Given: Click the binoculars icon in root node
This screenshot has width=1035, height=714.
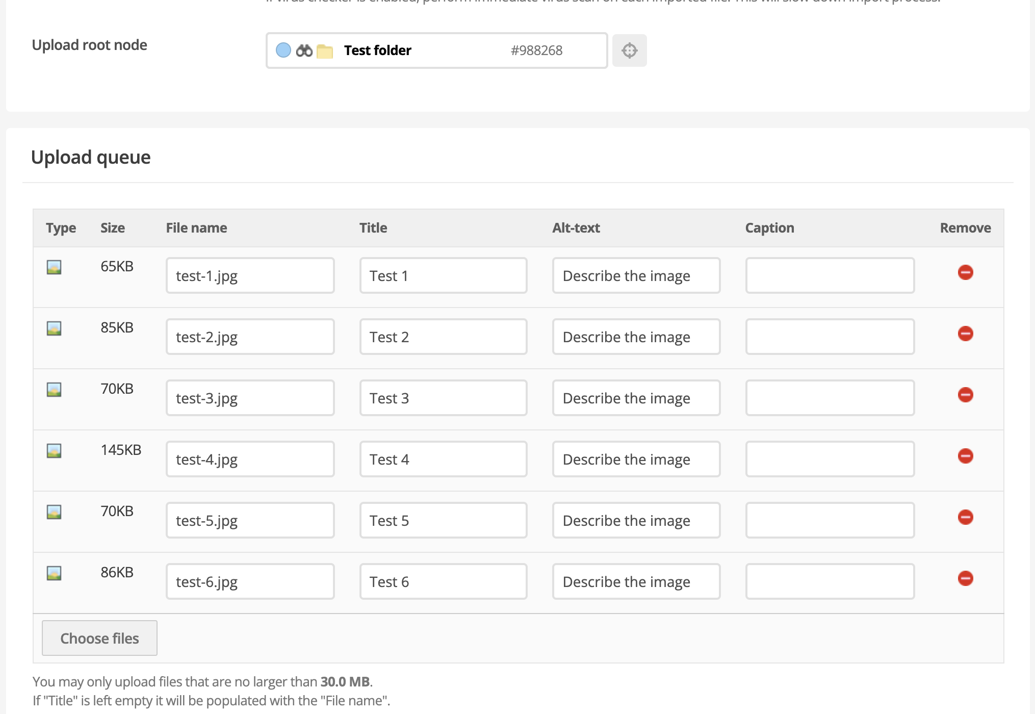Looking at the screenshot, I should (x=304, y=50).
